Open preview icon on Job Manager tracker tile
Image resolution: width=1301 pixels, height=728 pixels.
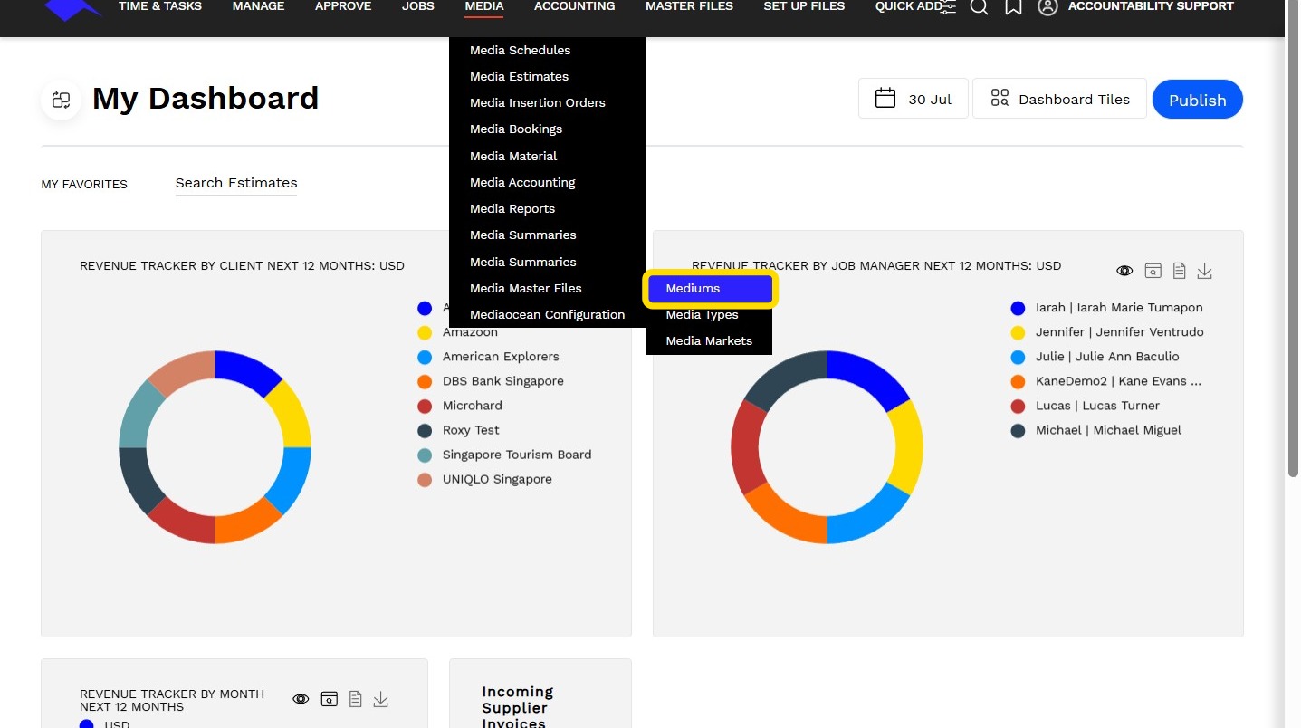pos(1153,271)
